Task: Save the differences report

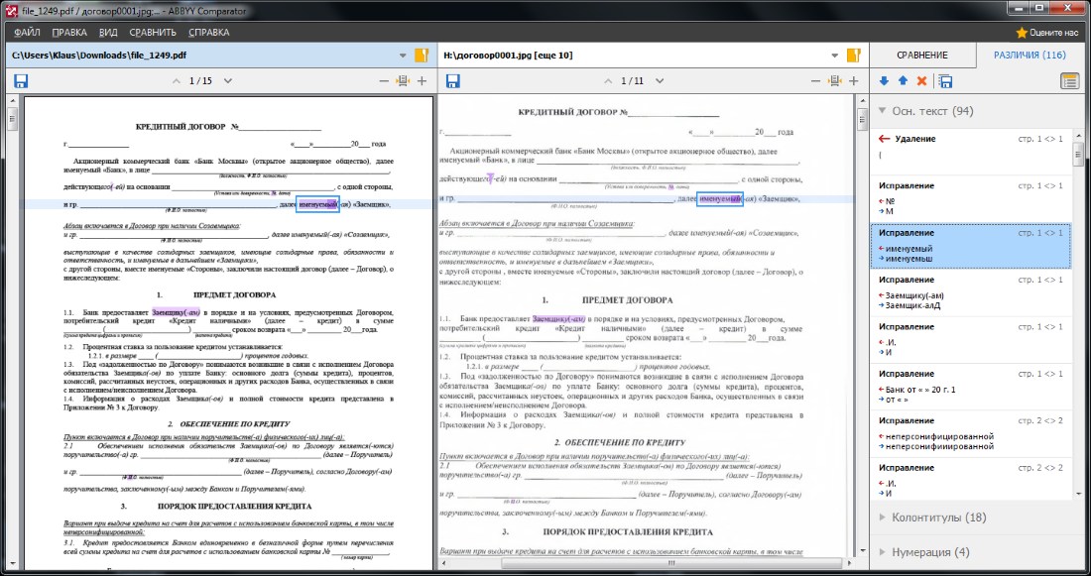Action: 945,81
